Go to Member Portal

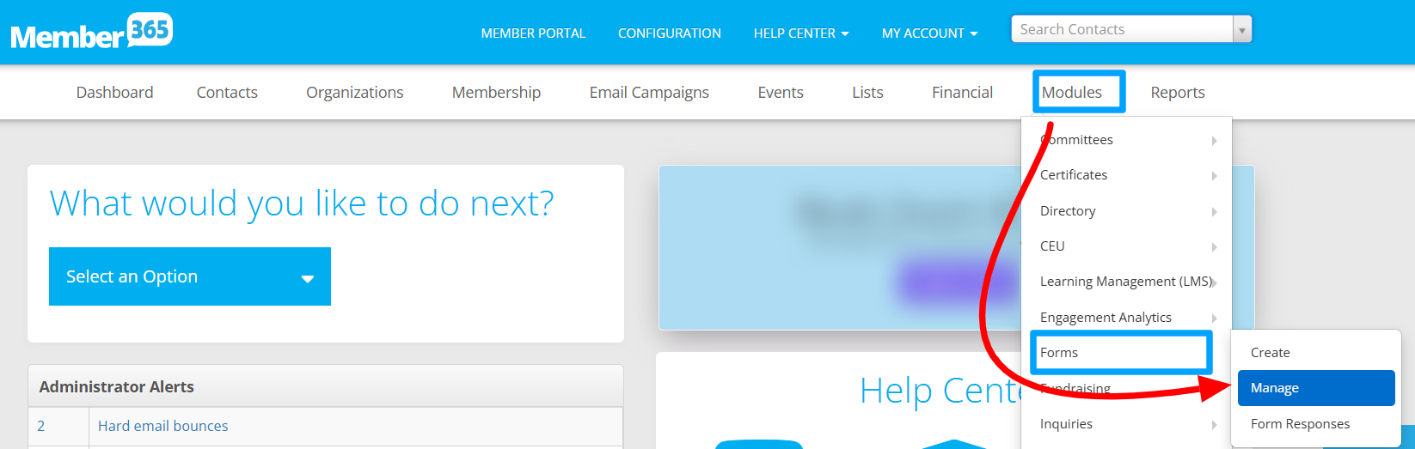533,33
